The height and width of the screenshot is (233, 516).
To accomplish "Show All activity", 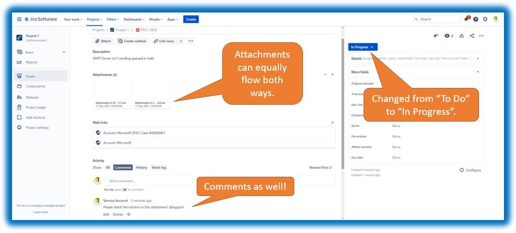I will click(x=108, y=168).
